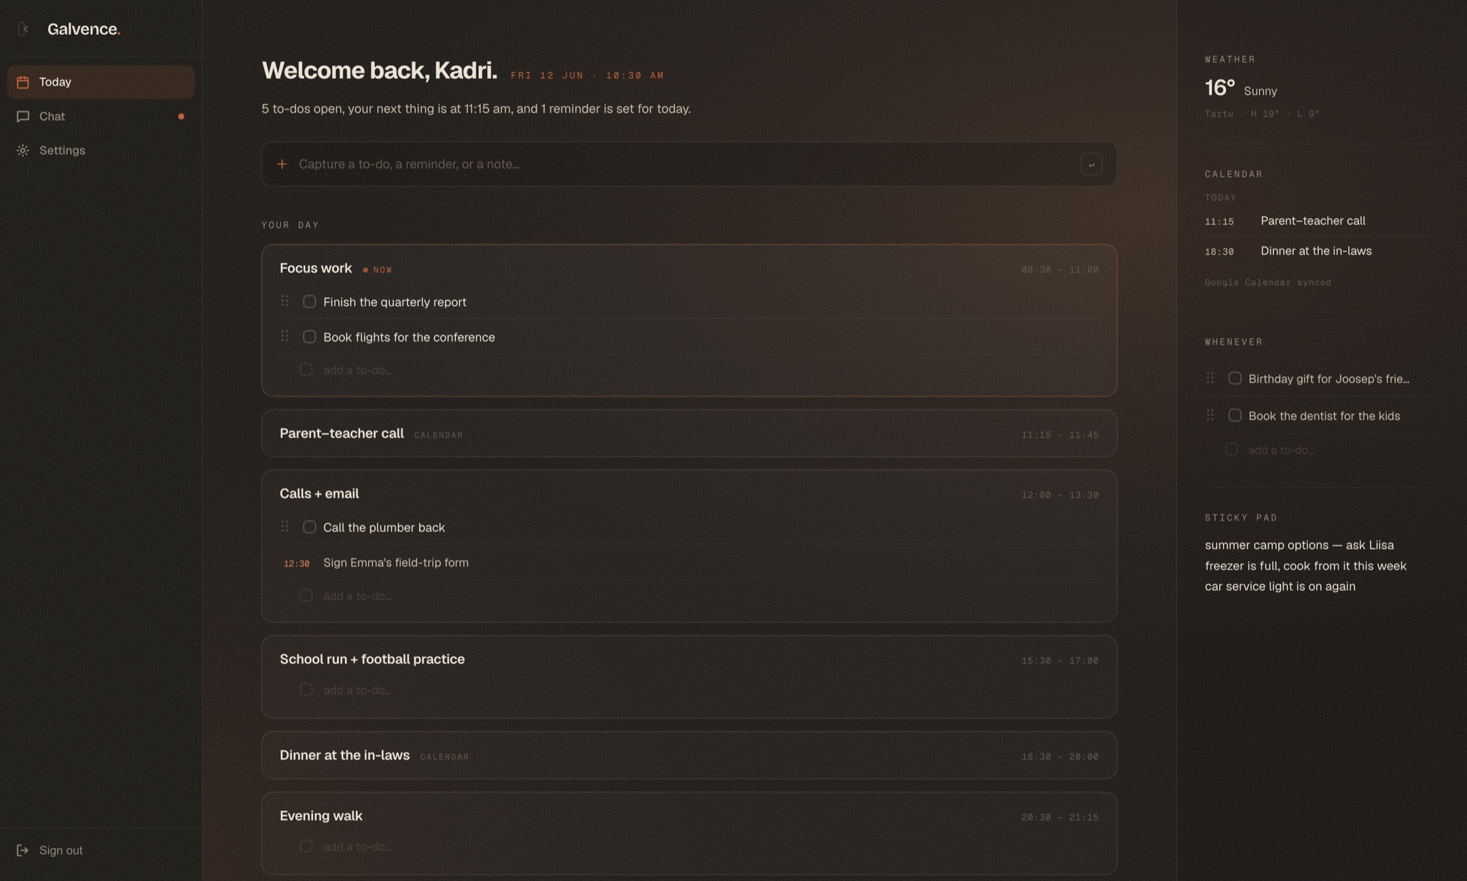Open the Settings page in sidebar
This screenshot has width=1467, height=881.
pyautogui.click(x=101, y=150)
